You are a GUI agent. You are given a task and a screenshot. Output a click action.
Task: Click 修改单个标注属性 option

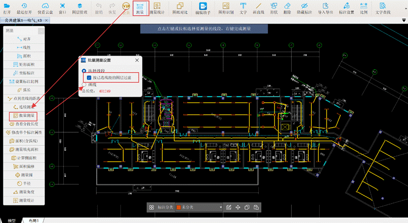(24, 133)
